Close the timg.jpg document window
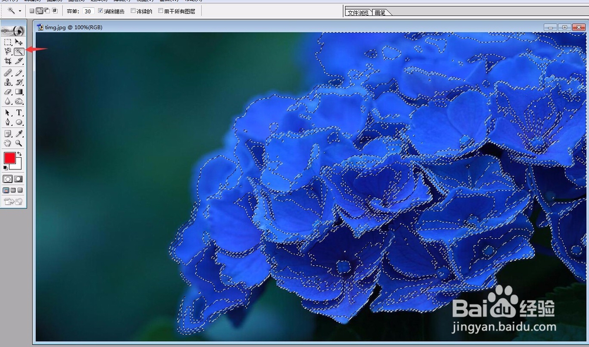589x347 pixels. coord(579,28)
